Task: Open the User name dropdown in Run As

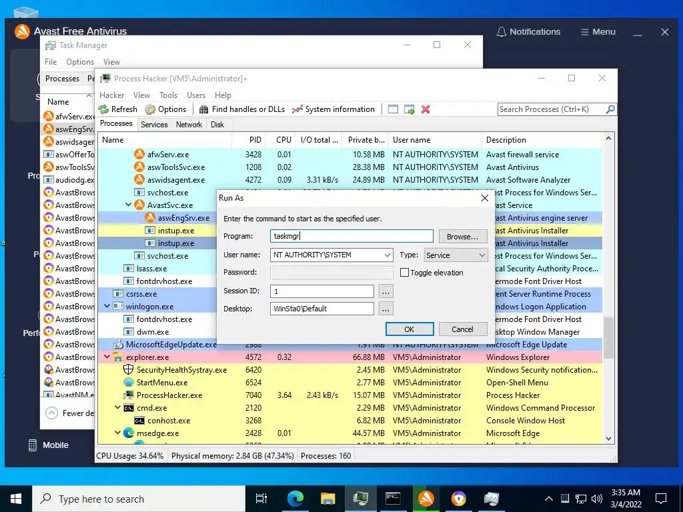Action: (x=388, y=255)
